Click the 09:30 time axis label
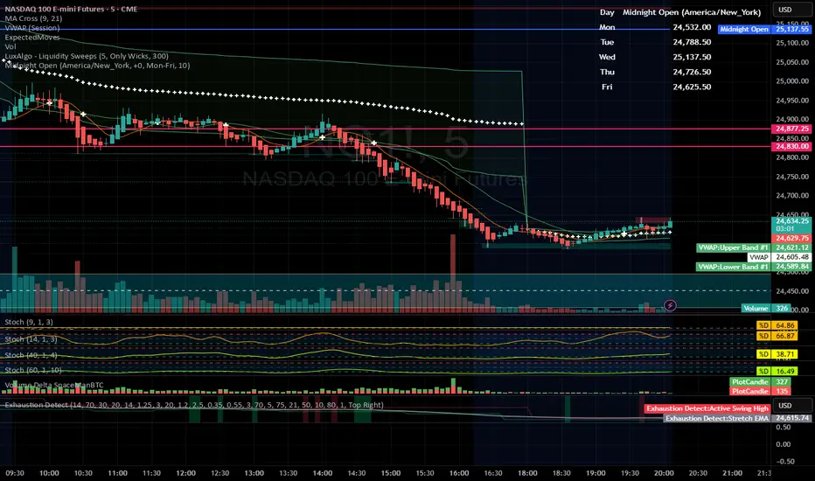This screenshot has width=815, height=481. pyautogui.click(x=15, y=472)
